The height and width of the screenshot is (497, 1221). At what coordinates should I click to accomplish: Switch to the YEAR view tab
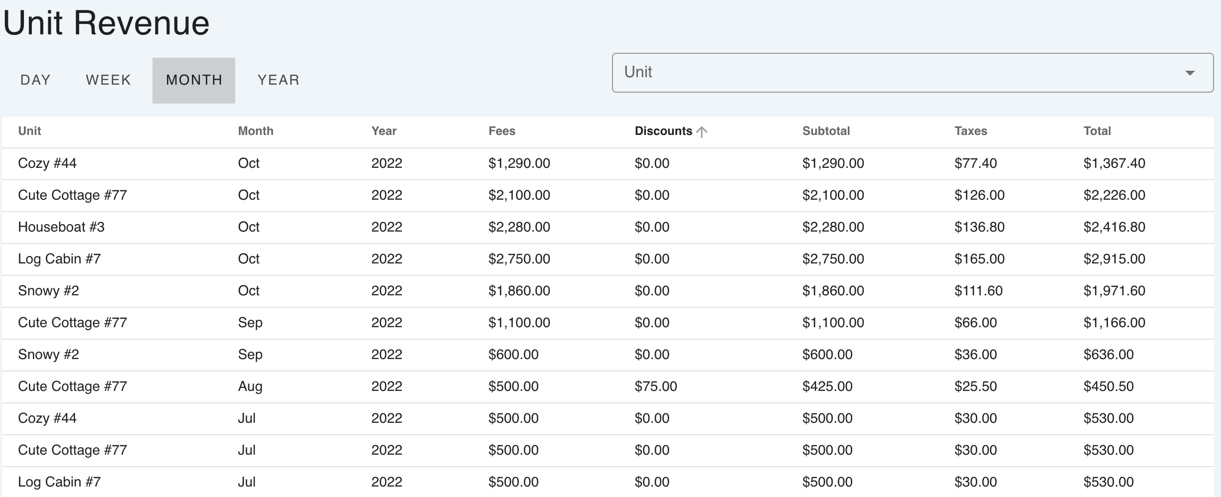point(278,80)
